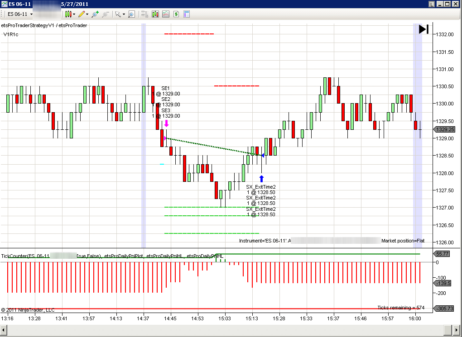Click the 2011 NinjaTrader, LLC copyright text
This screenshot has height=337, width=462.
tap(28, 310)
